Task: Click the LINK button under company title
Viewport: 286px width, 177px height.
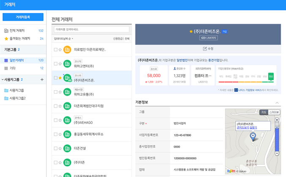Action: (208, 38)
